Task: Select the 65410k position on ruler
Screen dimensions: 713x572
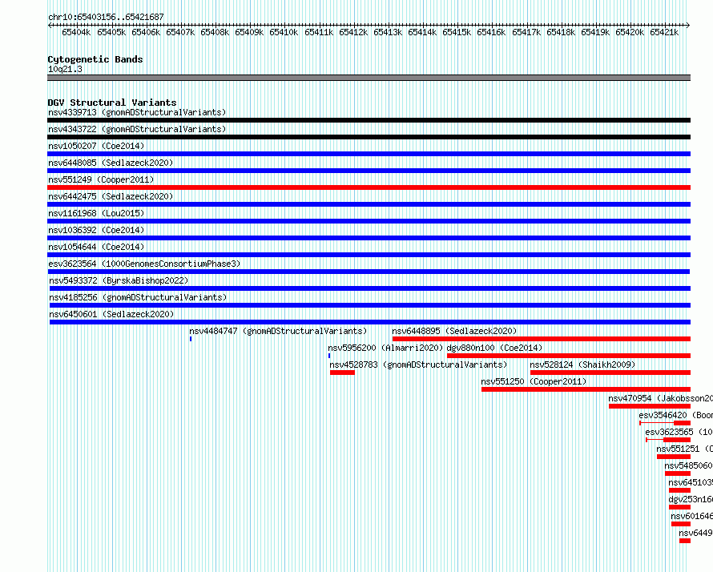Action: 284,32
